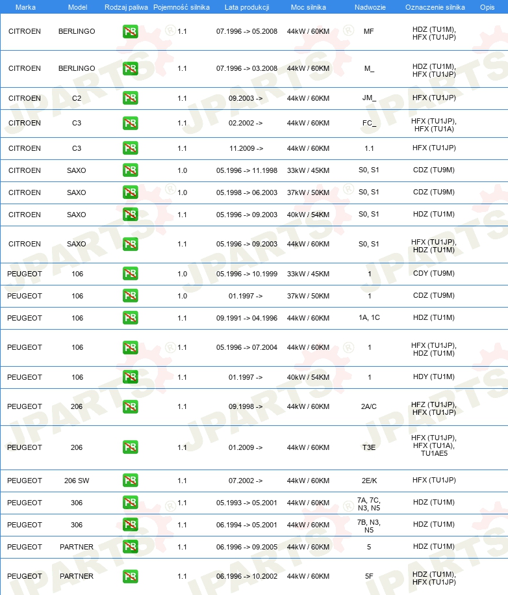Click fuel icon in Peugeot 206 T3E row
The width and height of the screenshot is (508, 595).
click(x=130, y=447)
